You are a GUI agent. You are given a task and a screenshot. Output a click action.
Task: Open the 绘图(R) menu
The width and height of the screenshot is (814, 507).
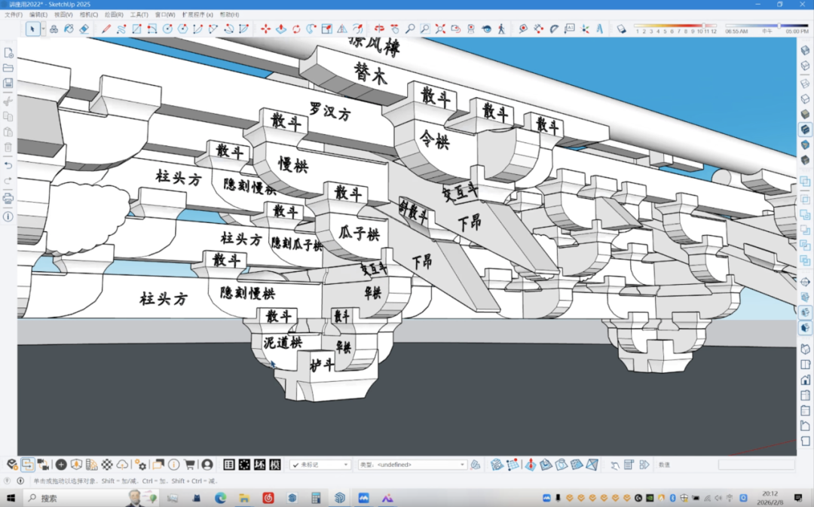click(115, 15)
